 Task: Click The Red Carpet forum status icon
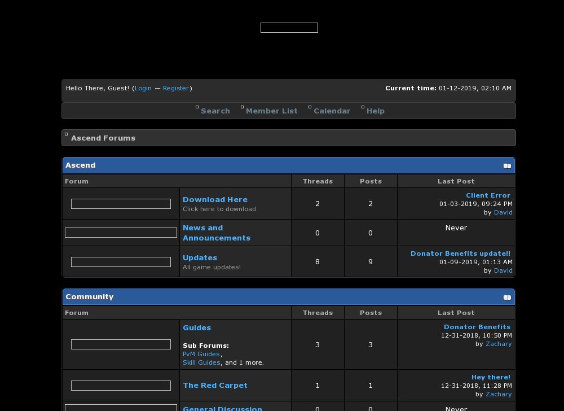pyautogui.click(x=121, y=386)
